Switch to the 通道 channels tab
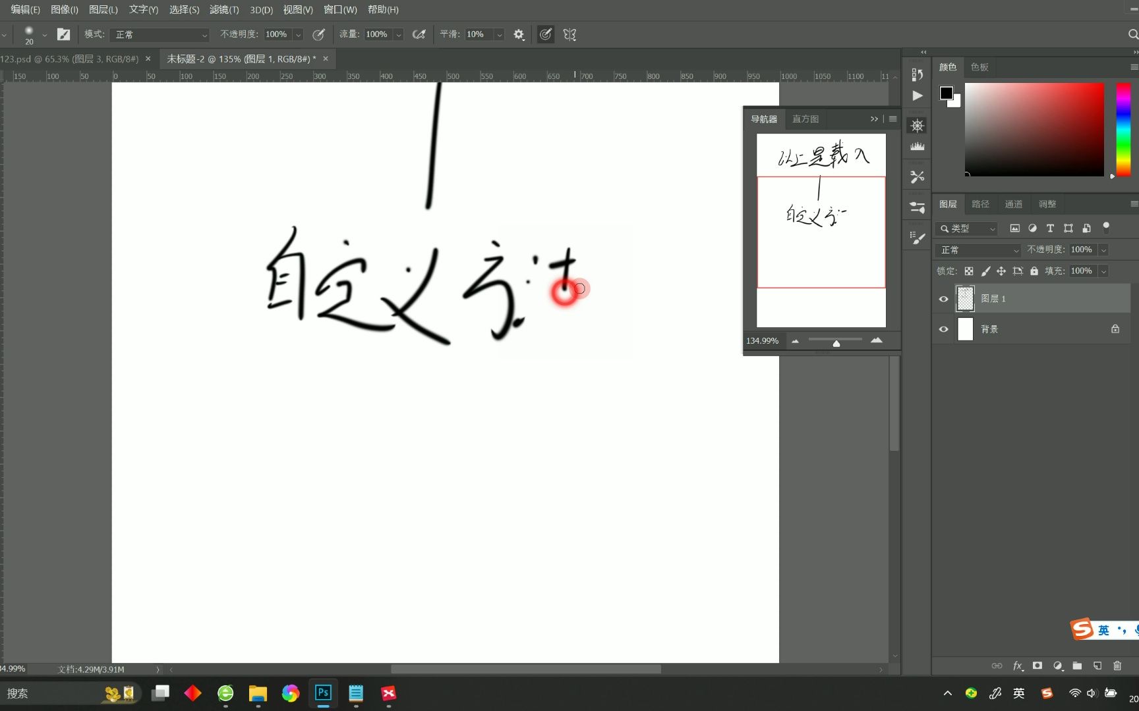The height and width of the screenshot is (711, 1139). click(1013, 204)
